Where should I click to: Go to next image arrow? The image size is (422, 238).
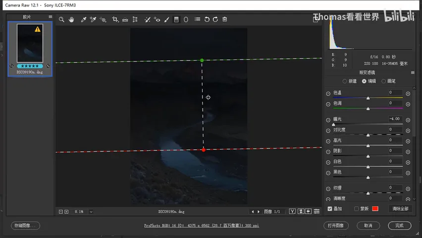259,212
